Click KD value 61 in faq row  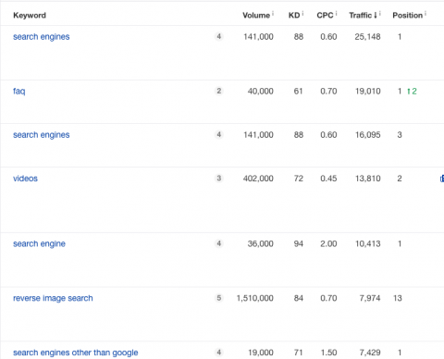298,92
